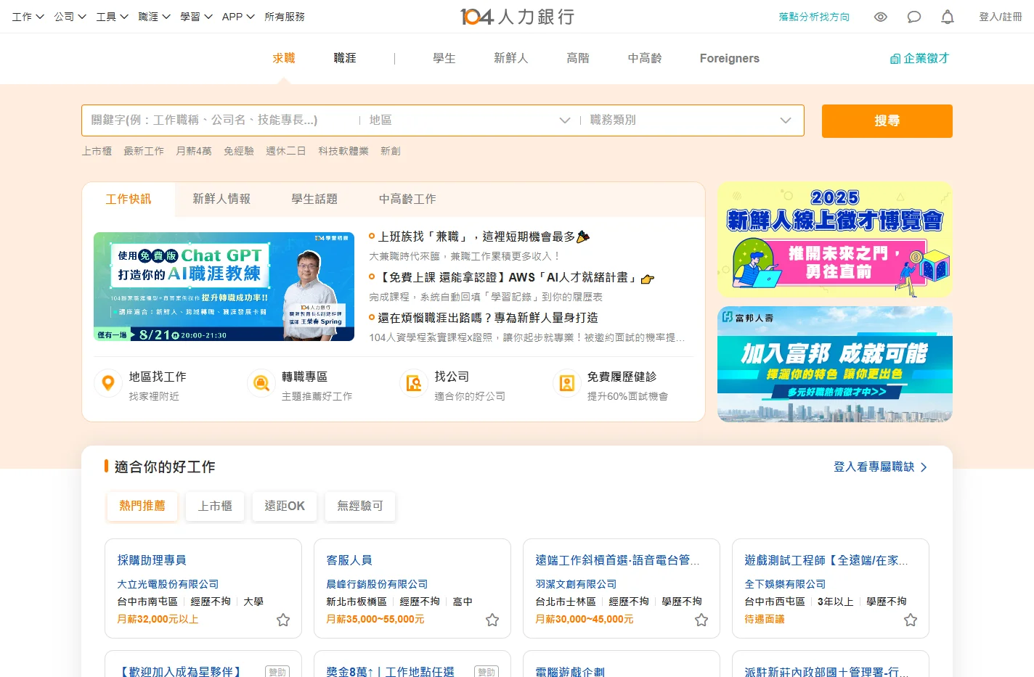Click the 免經驗 quick search tag
The height and width of the screenshot is (677, 1034).
pos(239,151)
